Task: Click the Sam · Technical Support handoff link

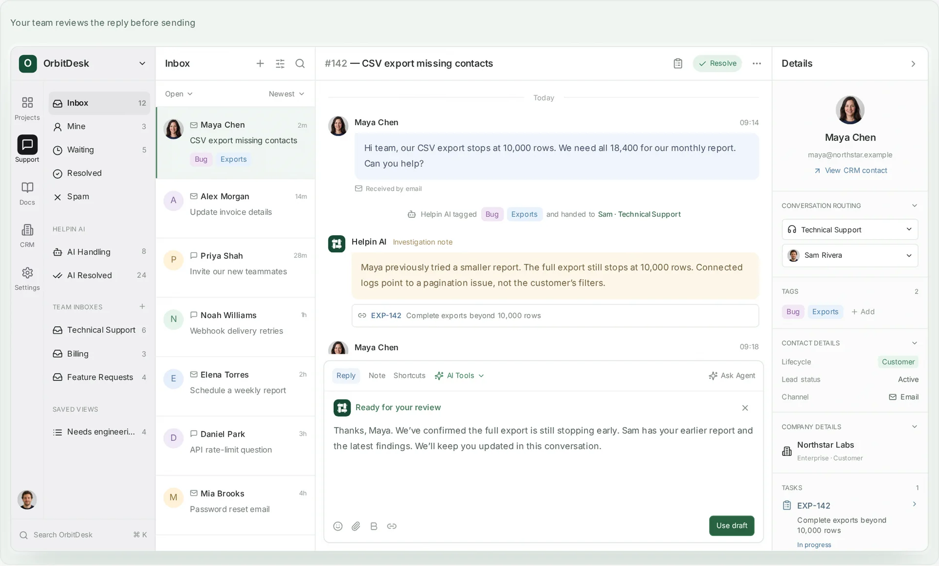Action: (639, 214)
